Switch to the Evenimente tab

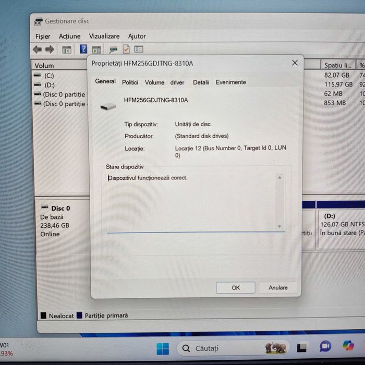[230, 82]
